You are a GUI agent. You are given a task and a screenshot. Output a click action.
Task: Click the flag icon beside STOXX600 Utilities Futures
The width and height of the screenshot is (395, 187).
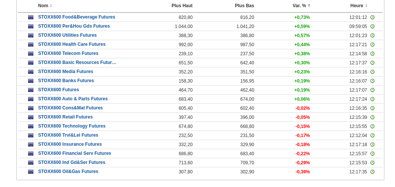tap(31, 36)
